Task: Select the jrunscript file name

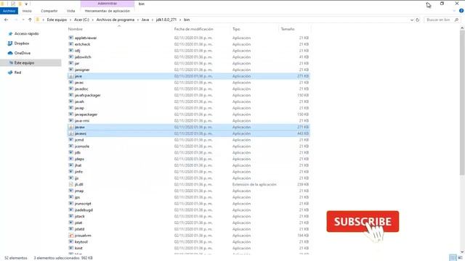Action: (x=83, y=204)
